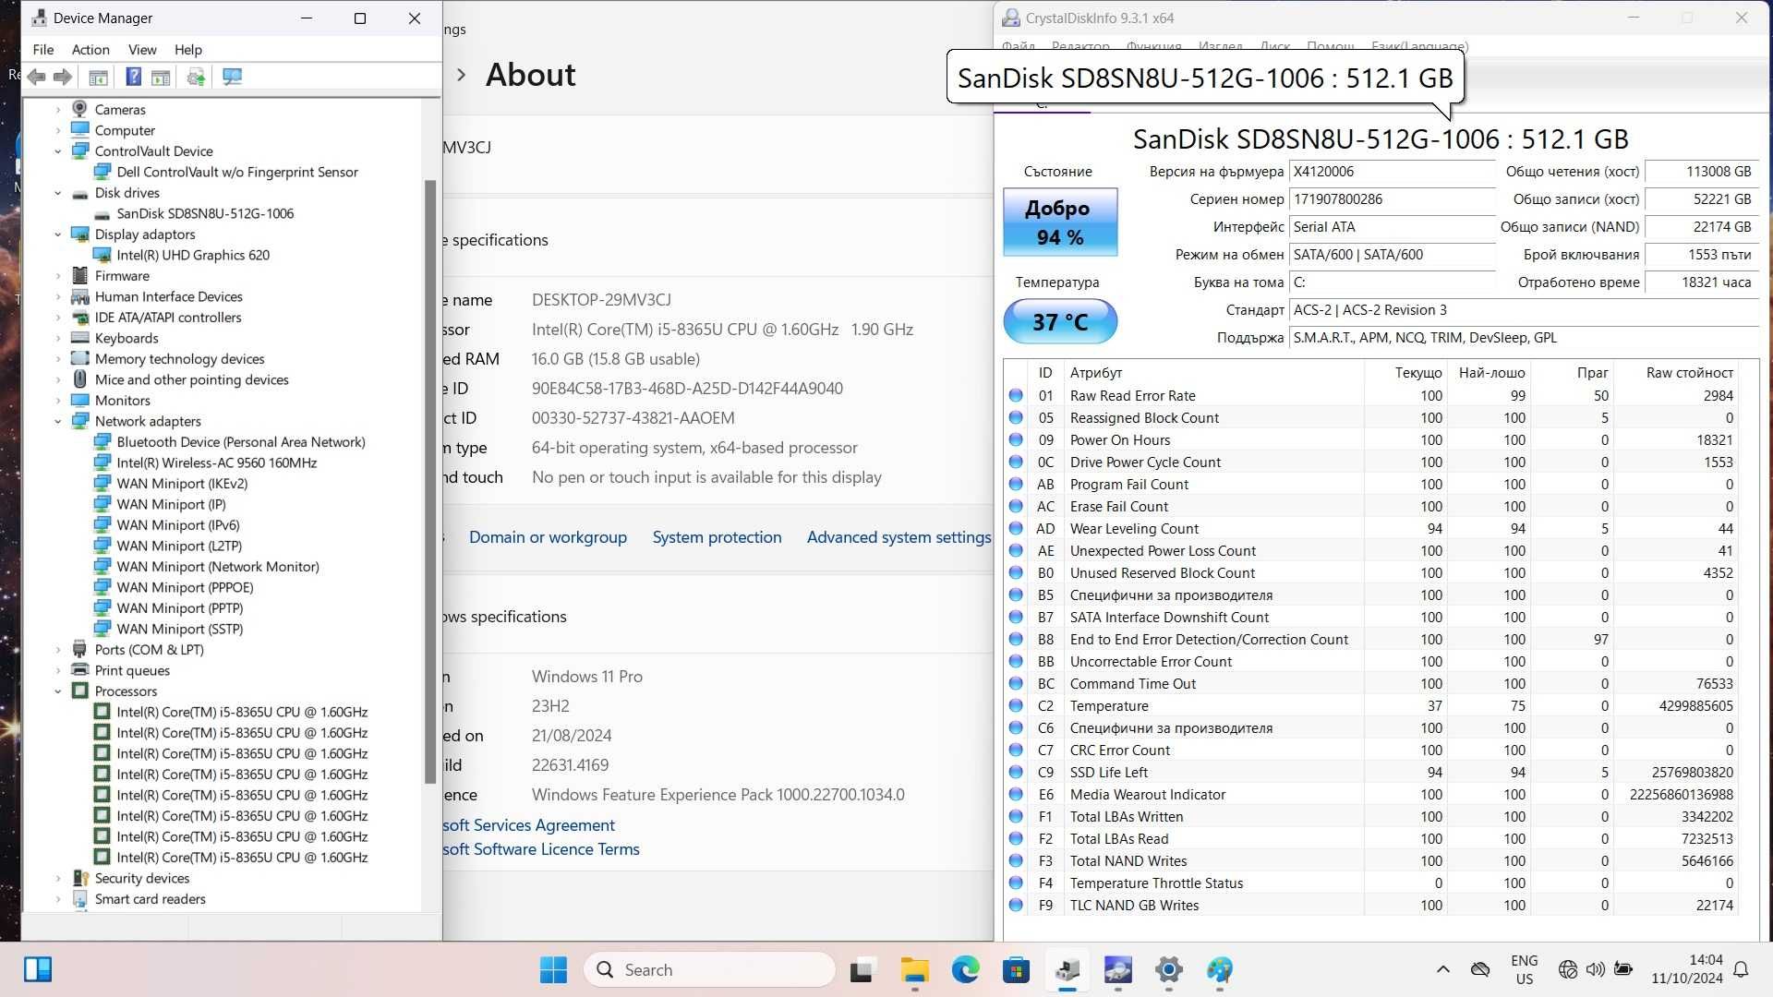Screen dimensions: 1773x997
Task: Open the Paint app from the taskbar
Action: (x=1219, y=969)
